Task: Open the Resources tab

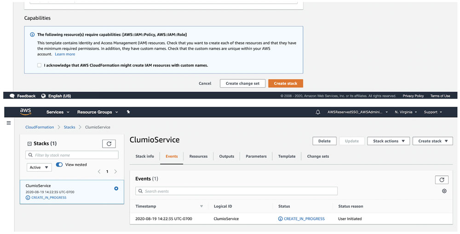Action: click(x=198, y=156)
